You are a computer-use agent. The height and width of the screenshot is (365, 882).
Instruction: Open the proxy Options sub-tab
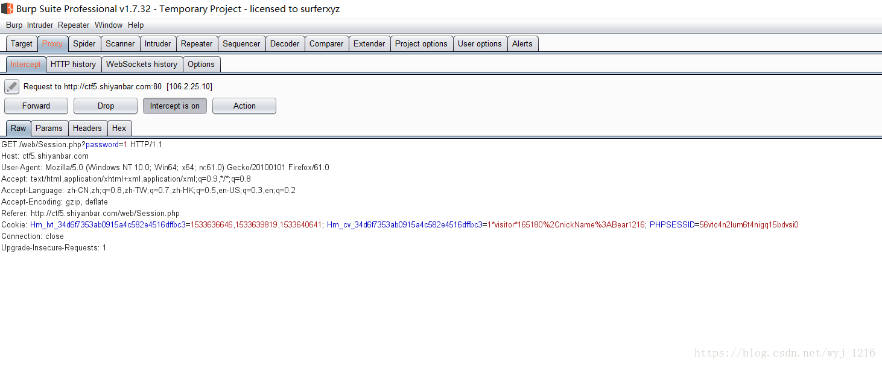tap(201, 64)
